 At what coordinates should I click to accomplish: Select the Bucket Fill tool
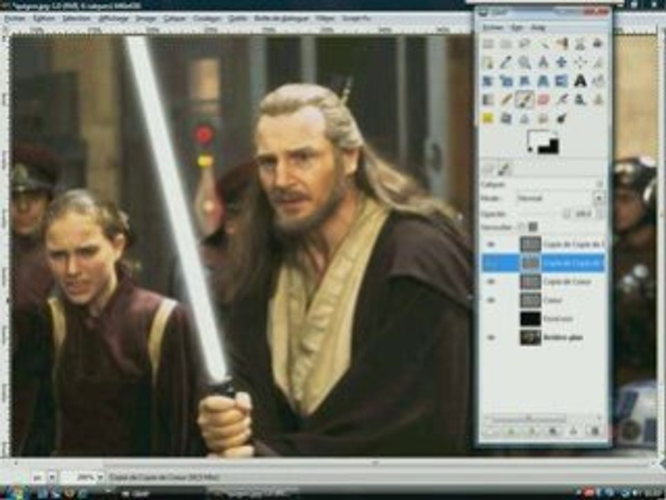(x=599, y=81)
